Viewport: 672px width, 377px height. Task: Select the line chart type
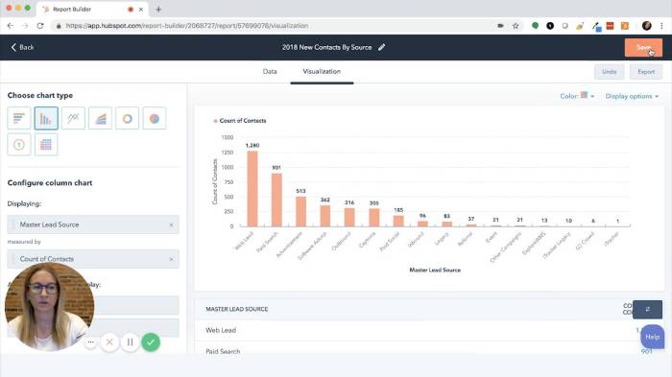[73, 118]
